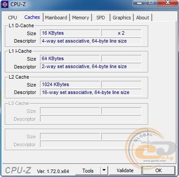Switch to the CPU tab
Screen dimensions: 179x177
click(x=12, y=18)
